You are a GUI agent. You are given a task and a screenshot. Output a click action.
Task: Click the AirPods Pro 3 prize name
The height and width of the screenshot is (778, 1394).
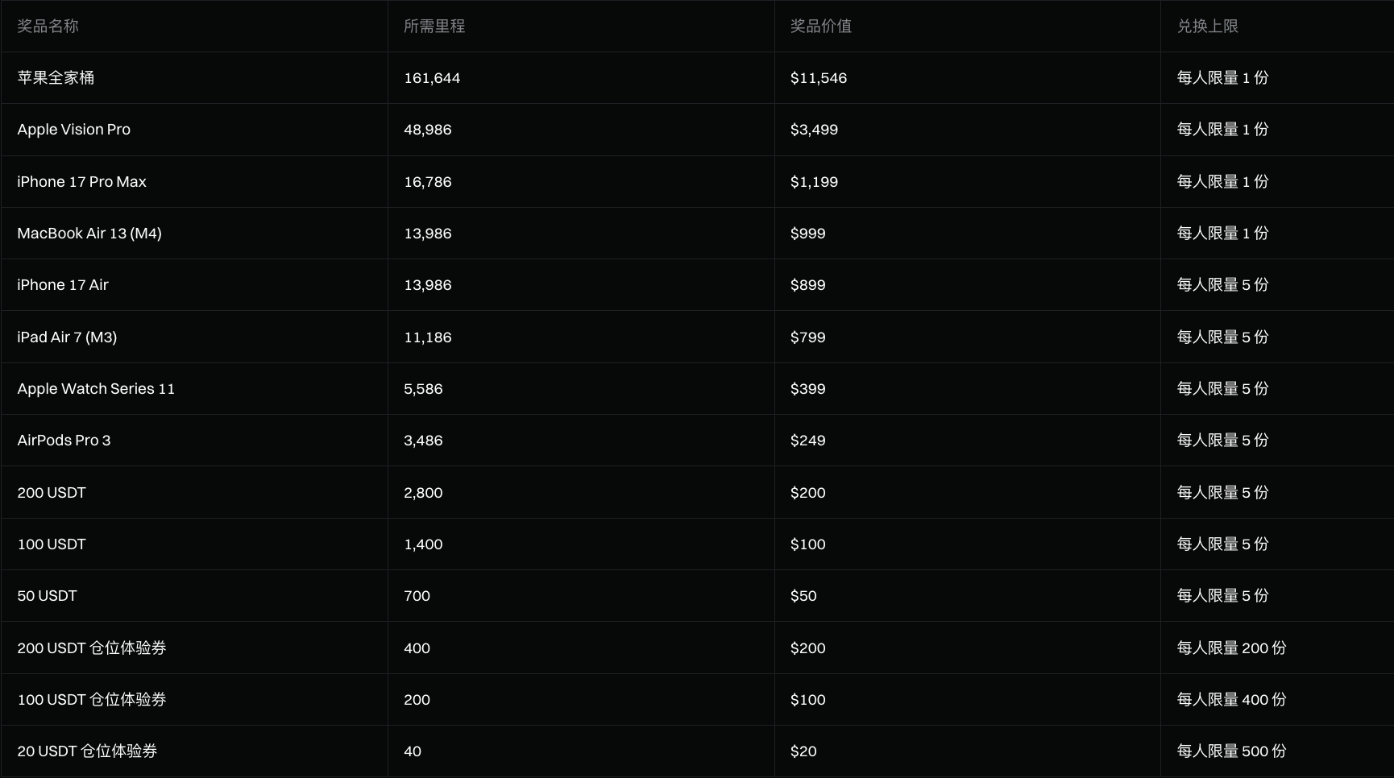click(64, 441)
